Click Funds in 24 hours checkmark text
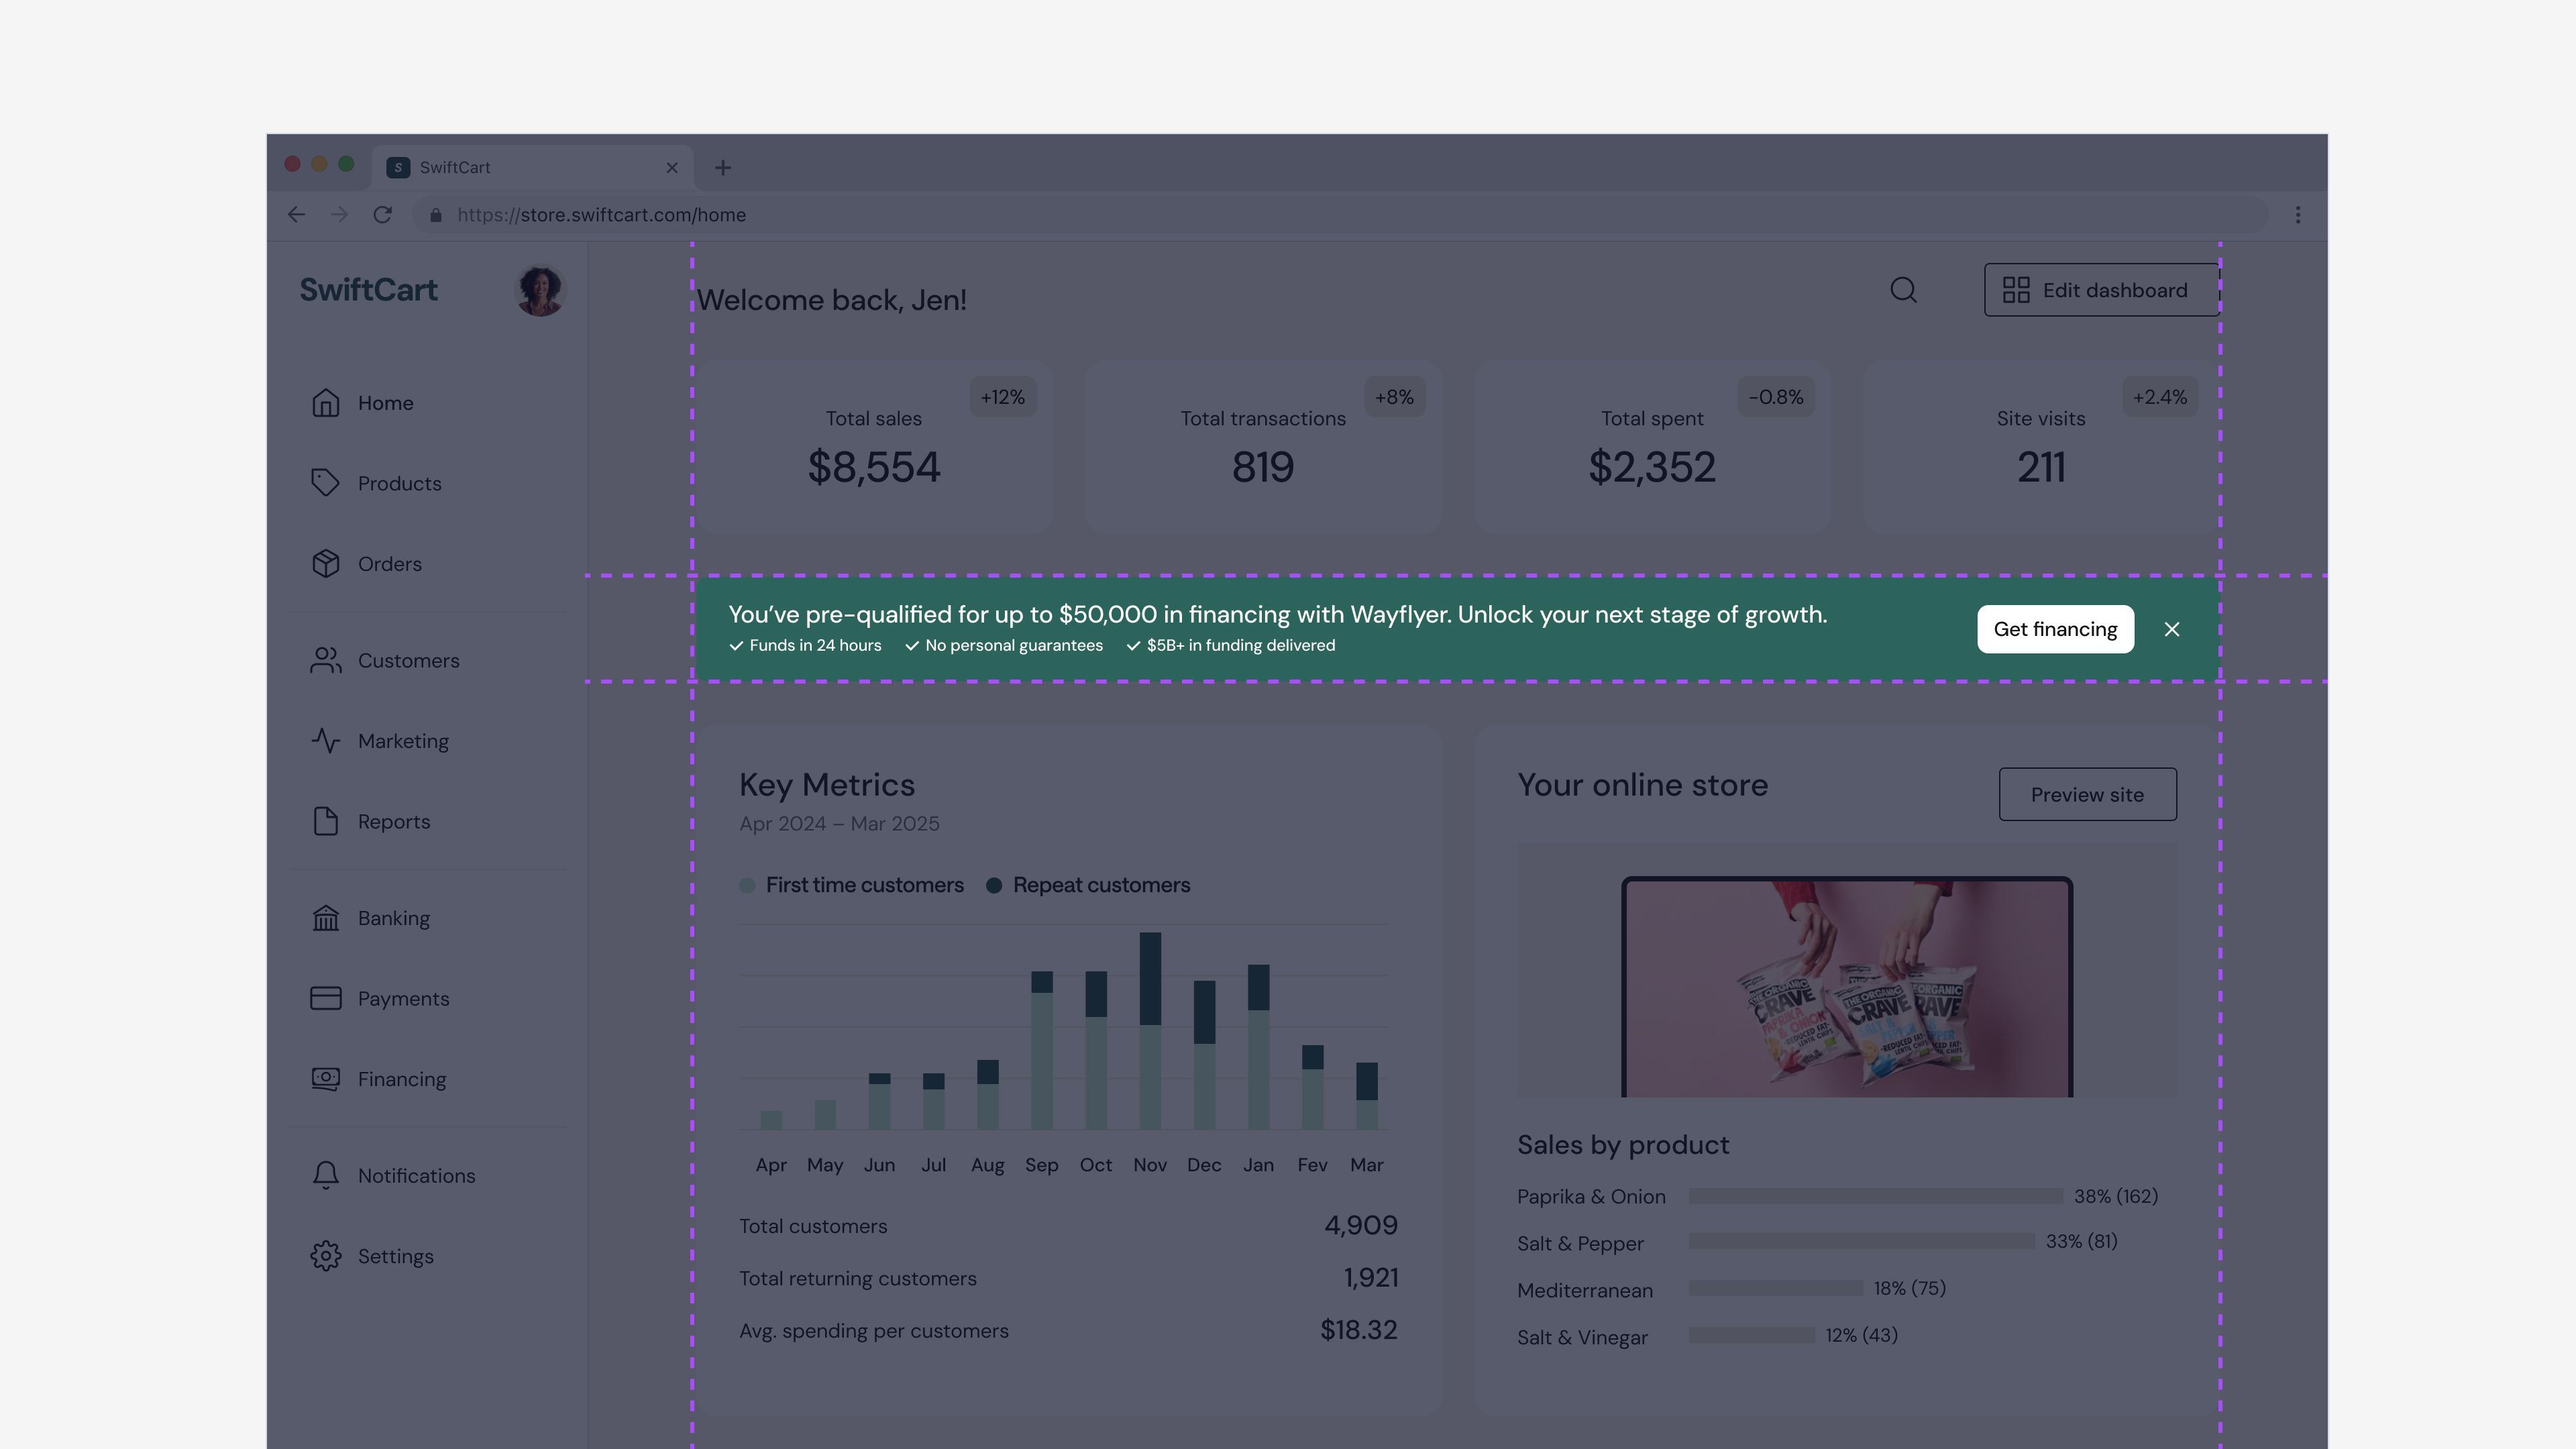This screenshot has height=1449, width=2576. 805,646
